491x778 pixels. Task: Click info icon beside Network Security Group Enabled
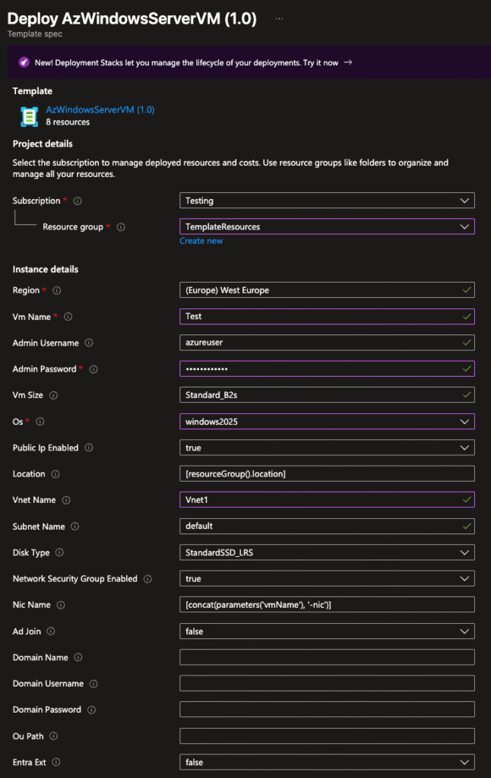[x=147, y=579]
